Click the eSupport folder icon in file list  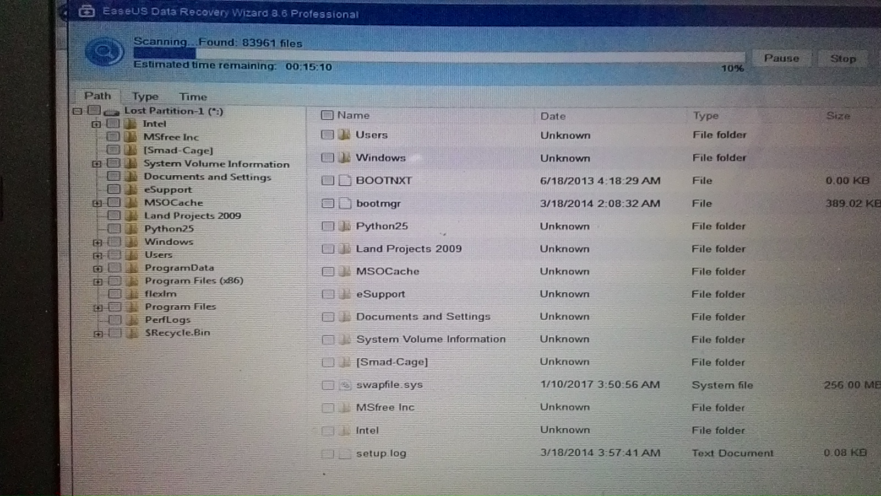click(x=345, y=294)
